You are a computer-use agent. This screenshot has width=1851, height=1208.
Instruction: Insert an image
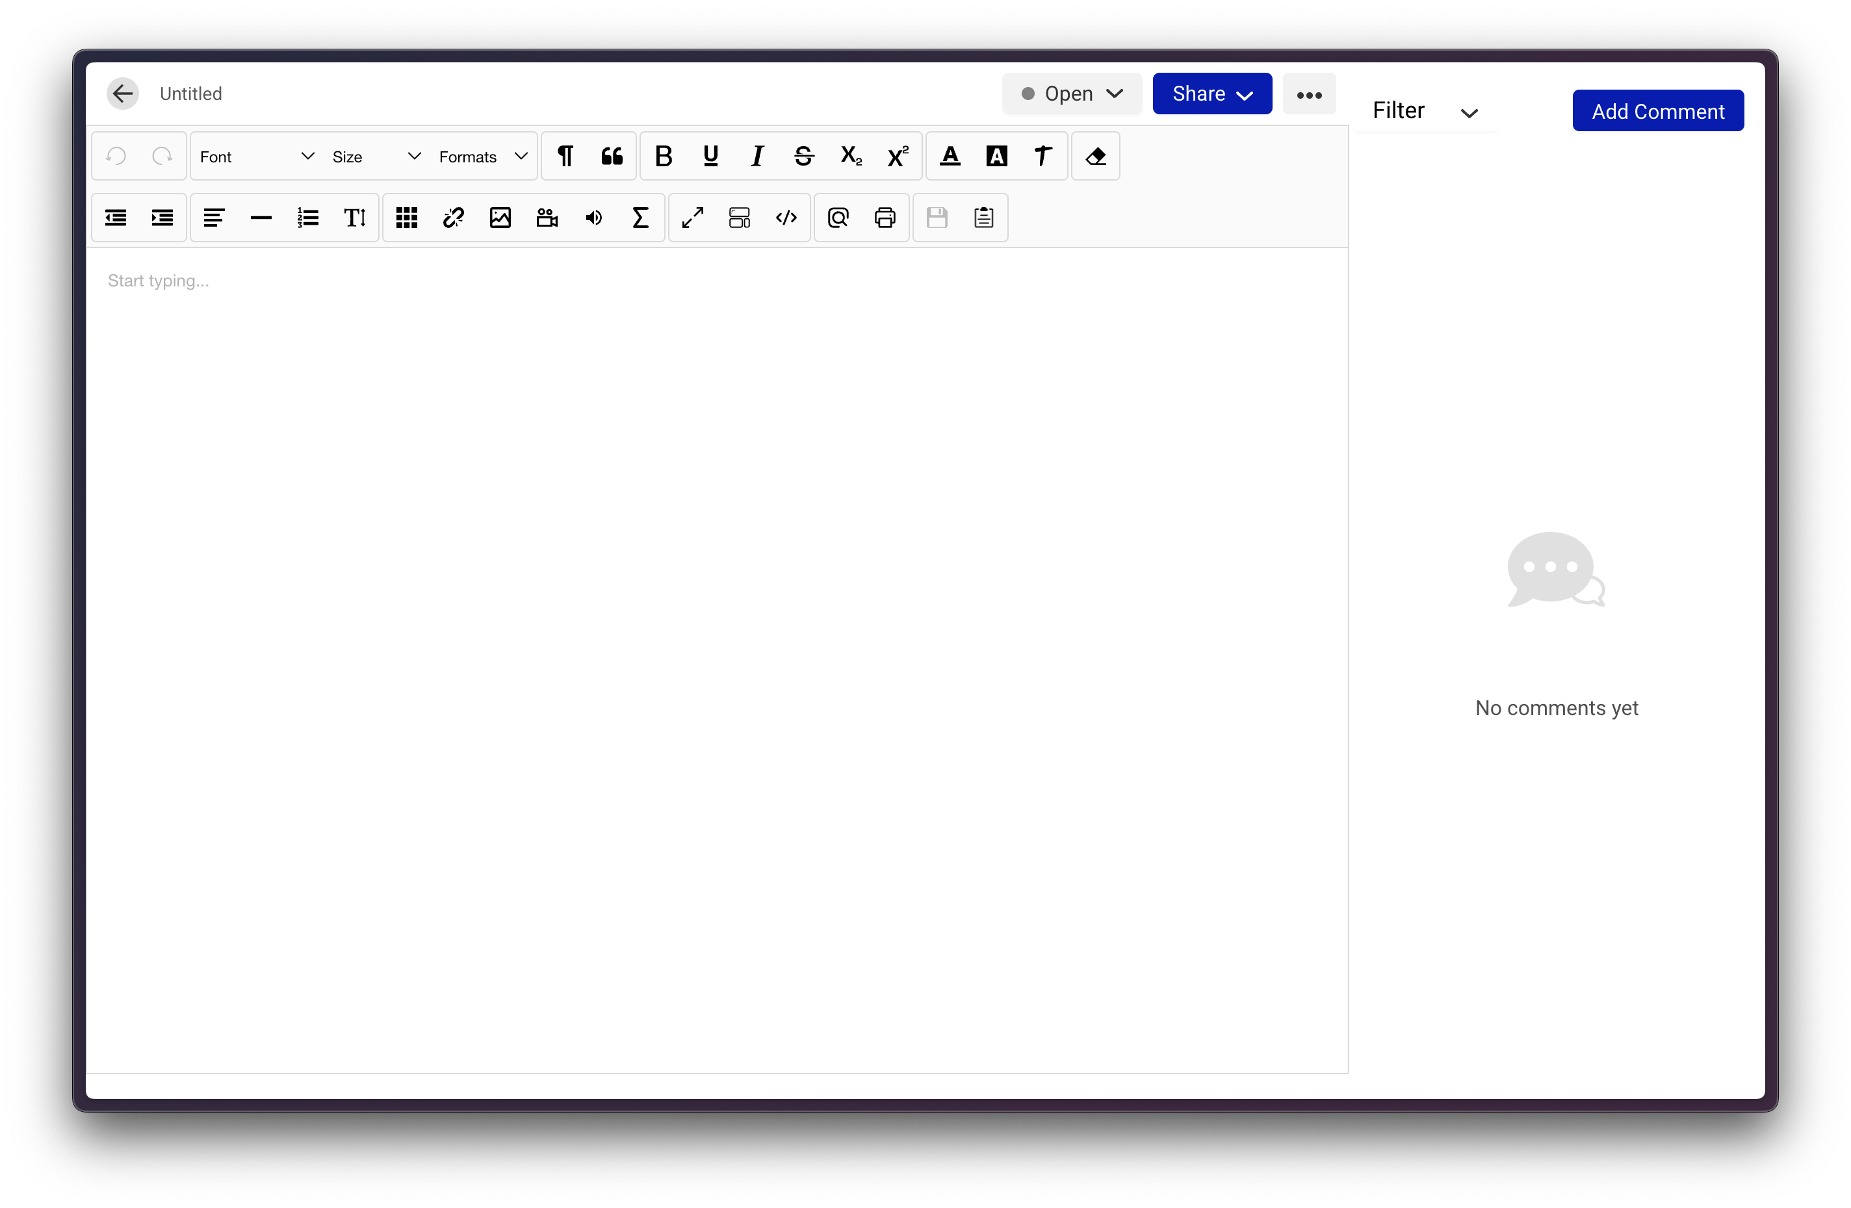coord(500,218)
